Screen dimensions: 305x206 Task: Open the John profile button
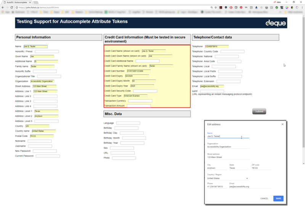277,2
